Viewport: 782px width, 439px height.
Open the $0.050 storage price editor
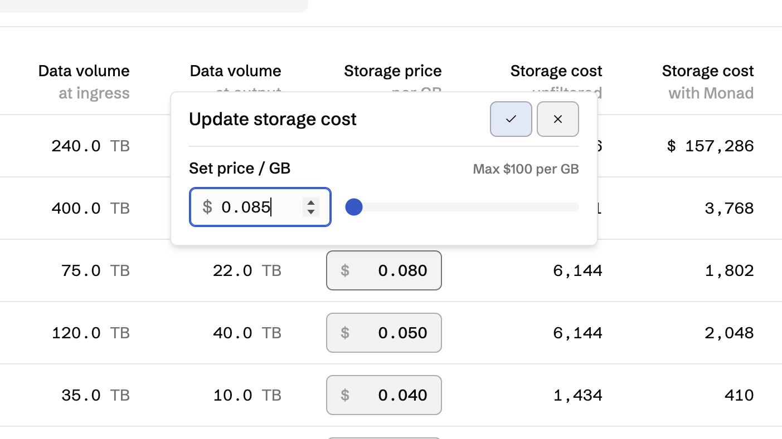click(x=383, y=333)
